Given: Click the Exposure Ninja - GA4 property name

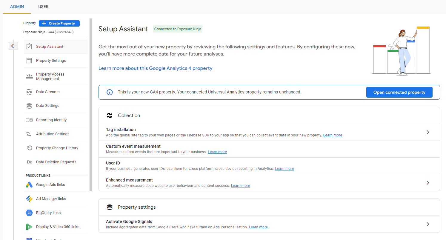Looking at the screenshot, I should (x=48, y=32).
